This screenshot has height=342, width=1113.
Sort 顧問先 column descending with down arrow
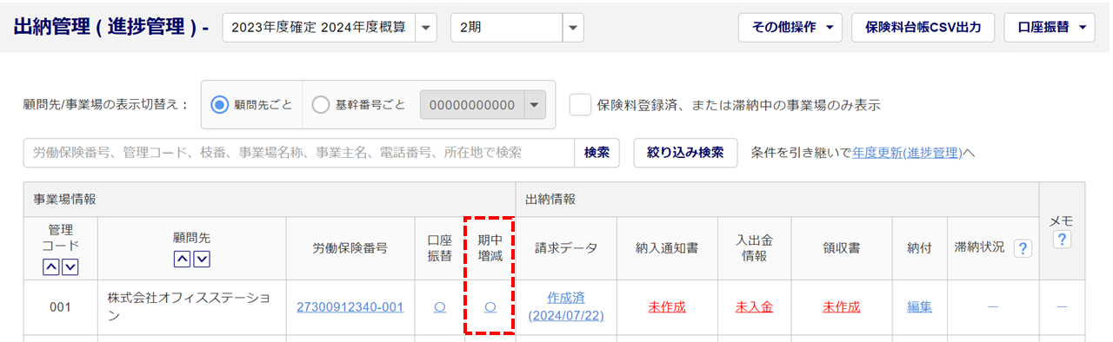click(202, 259)
